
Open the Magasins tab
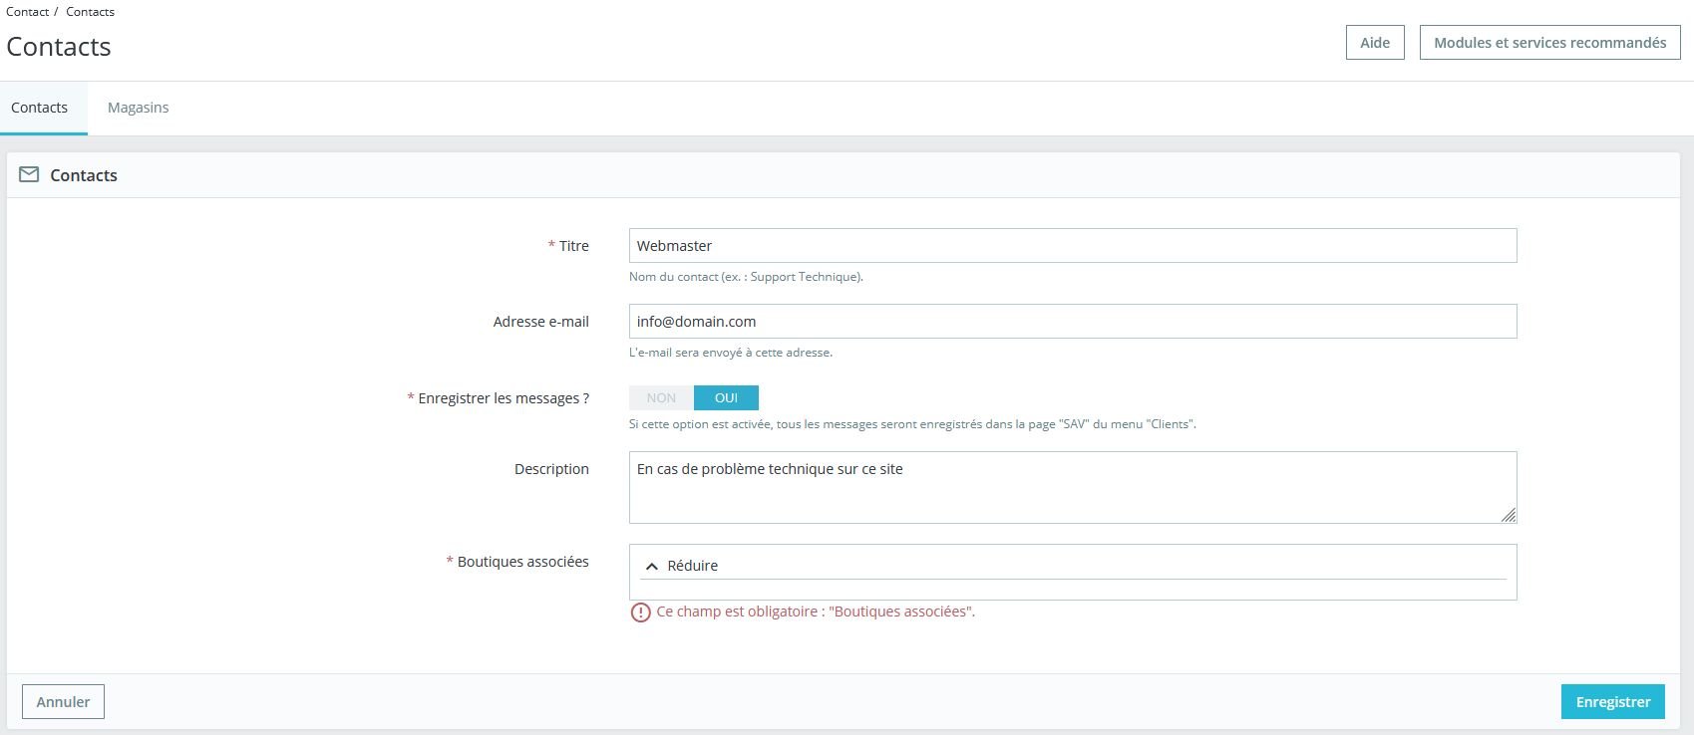[x=138, y=108]
